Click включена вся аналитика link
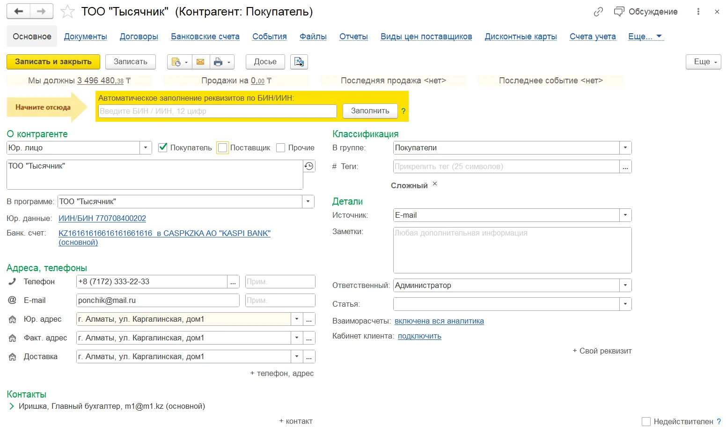The image size is (726, 427). [439, 321]
